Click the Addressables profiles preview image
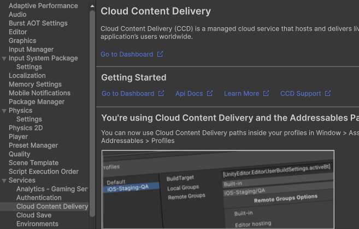 coord(217,189)
